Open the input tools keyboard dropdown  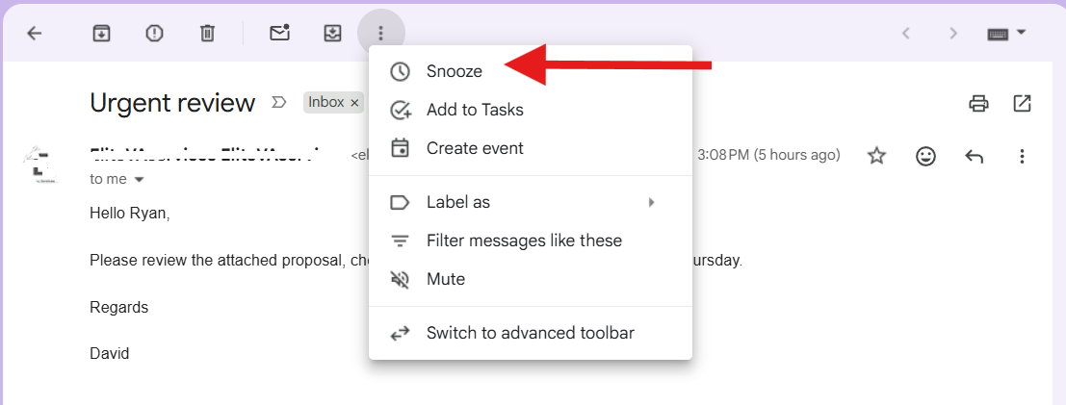click(1007, 34)
